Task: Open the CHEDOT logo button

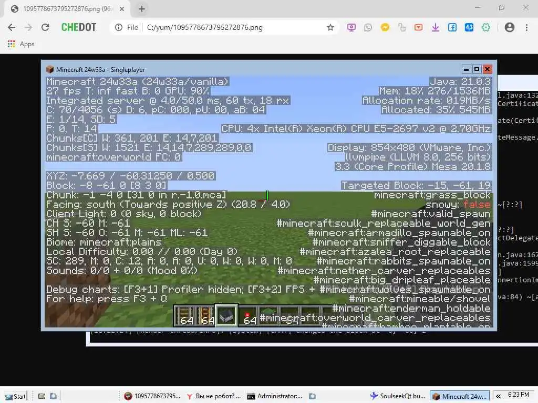Action: pos(79,27)
